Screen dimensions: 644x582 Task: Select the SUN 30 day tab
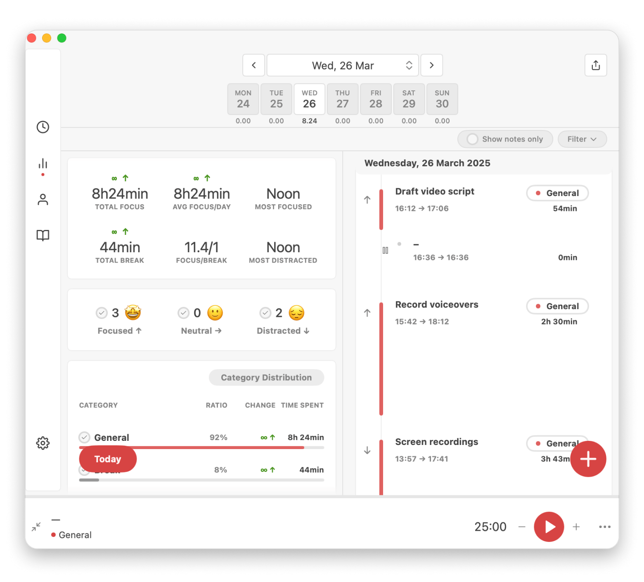pos(442,99)
